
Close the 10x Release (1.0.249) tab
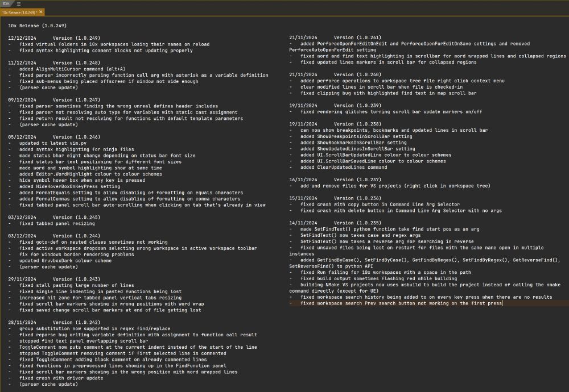pyautogui.click(x=41, y=12)
